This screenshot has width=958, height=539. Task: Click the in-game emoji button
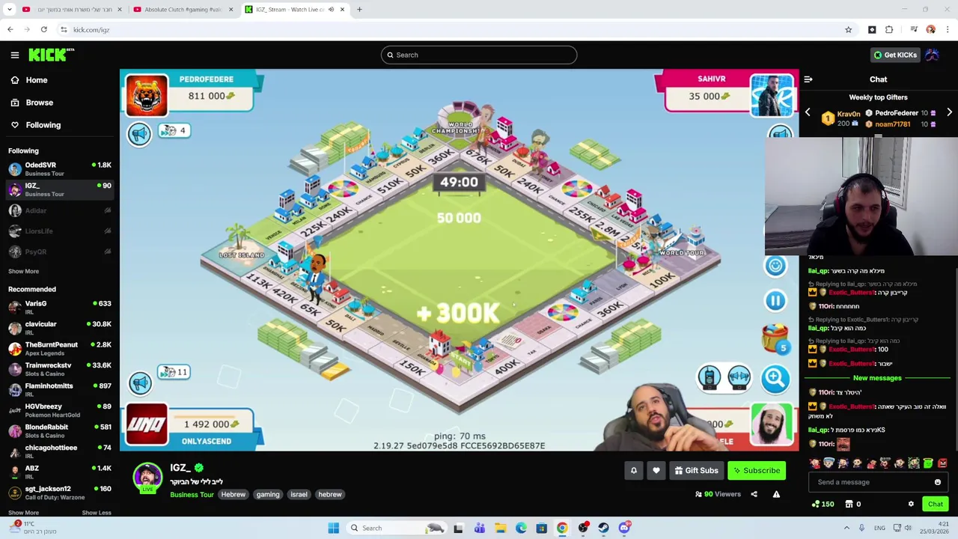click(775, 266)
